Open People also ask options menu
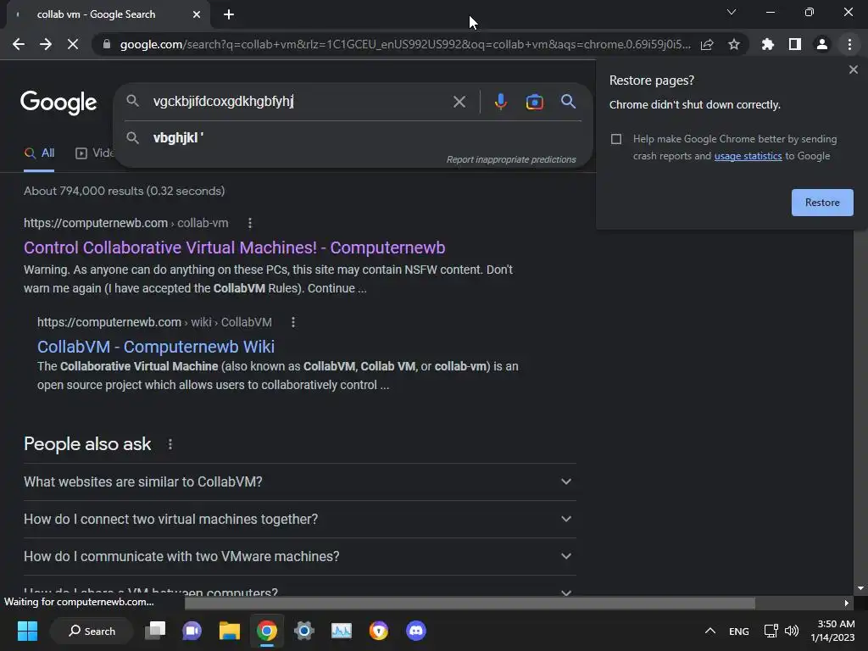 point(170,444)
